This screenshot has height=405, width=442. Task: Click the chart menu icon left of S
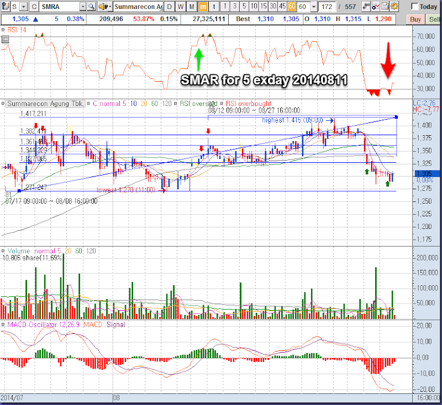(x=6, y=6)
